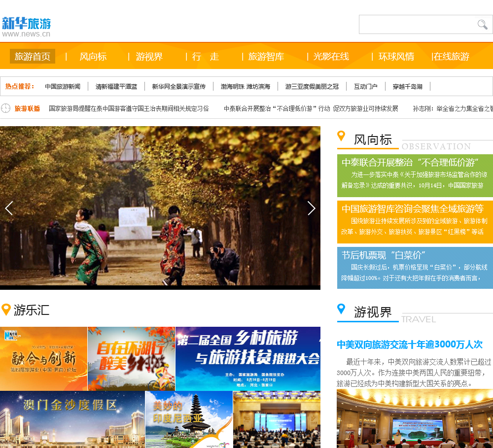Click the 新华旅游 site logo
Viewport: 493px width, 448px height.
[26, 27]
